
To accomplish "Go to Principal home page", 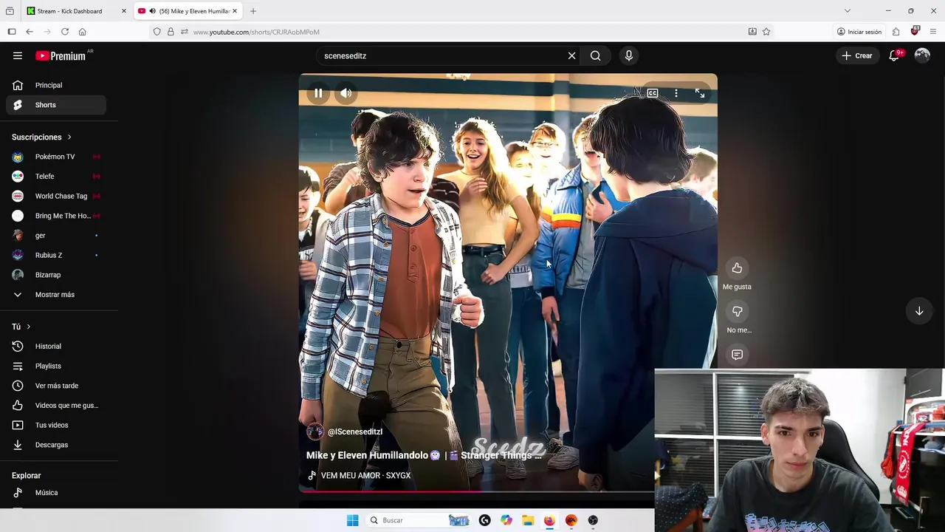I will (x=56, y=85).
